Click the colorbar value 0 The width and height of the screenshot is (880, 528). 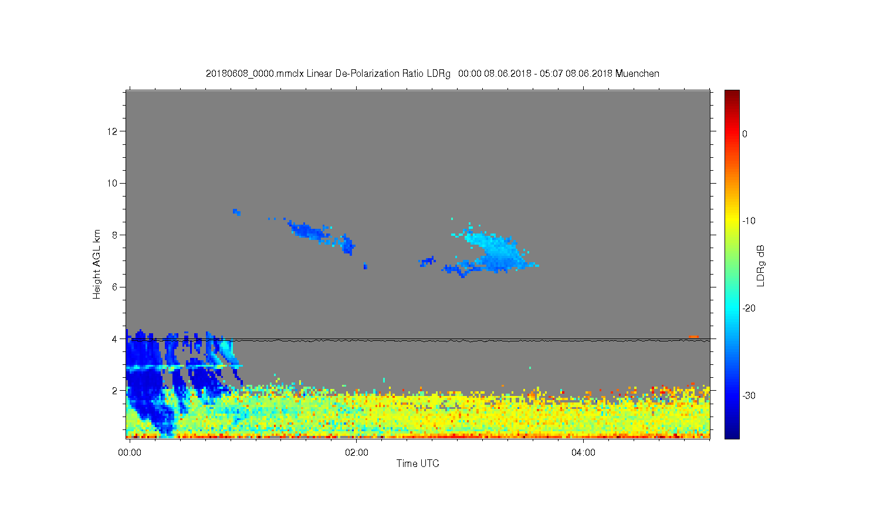[745, 134]
